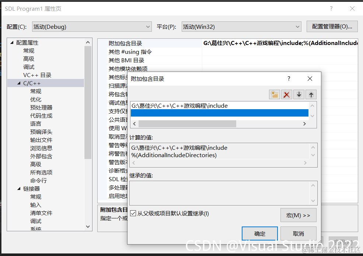
Task: Select C/C++ tree item label
Action: click(x=32, y=83)
